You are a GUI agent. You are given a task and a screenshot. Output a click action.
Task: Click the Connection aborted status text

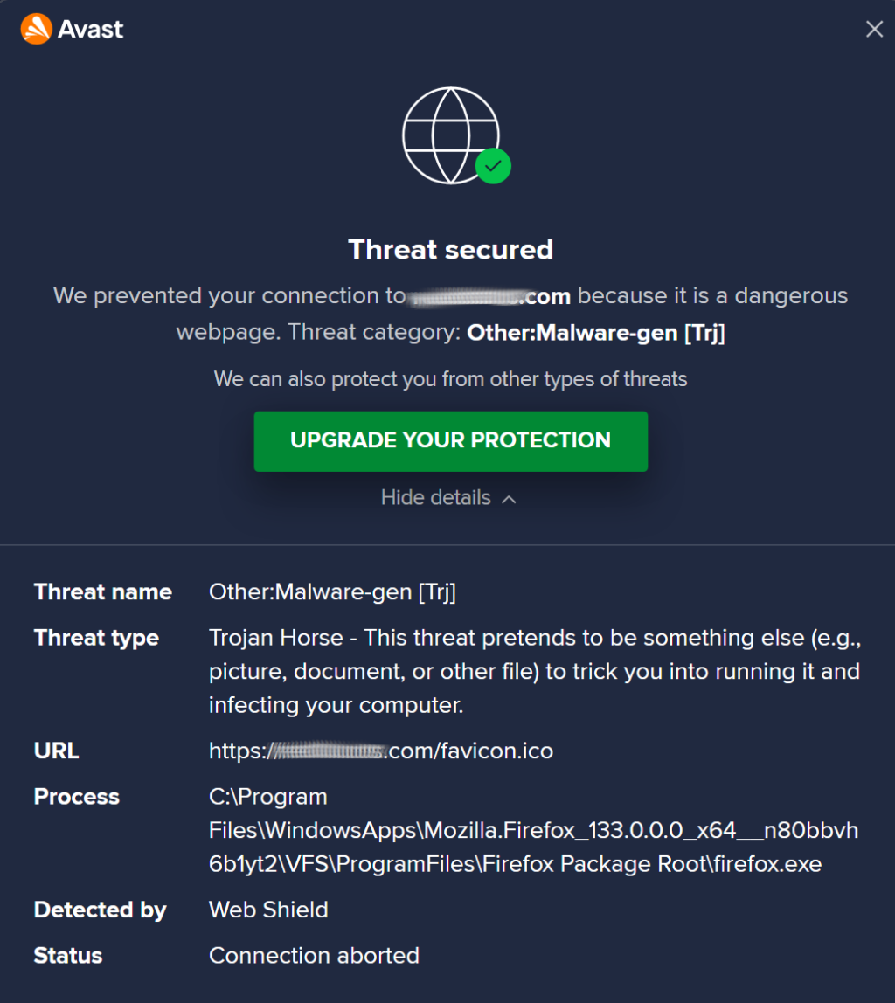pyautogui.click(x=314, y=955)
